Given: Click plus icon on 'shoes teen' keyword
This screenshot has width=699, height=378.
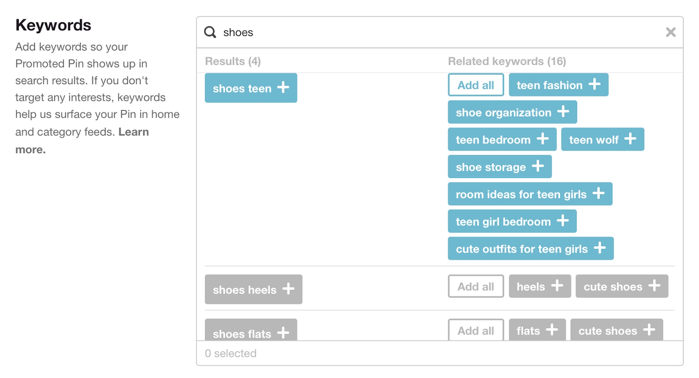Looking at the screenshot, I should [x=283, y=87].
